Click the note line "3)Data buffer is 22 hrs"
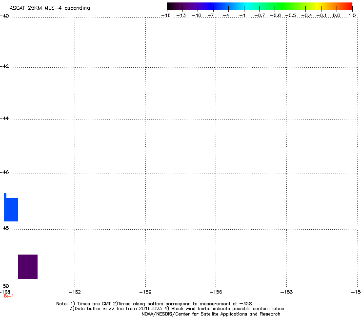Viewport: 361px width, 317px height. (177, 309)
